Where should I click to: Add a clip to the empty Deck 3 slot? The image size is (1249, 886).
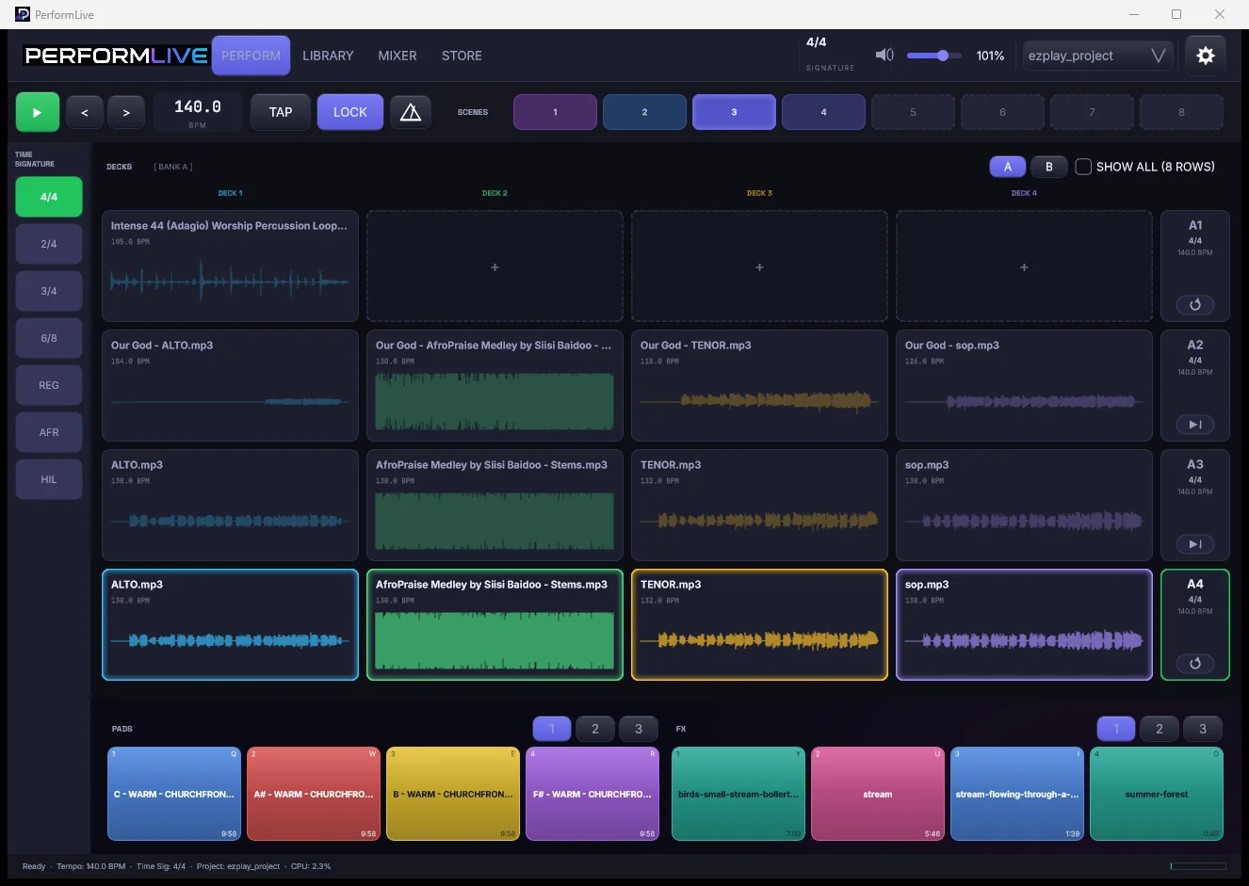pyautogui.click(x=759, y=266)
